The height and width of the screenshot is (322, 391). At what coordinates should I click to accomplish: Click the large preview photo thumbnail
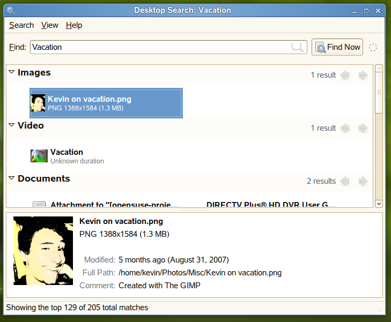click(x=43, y=251)
